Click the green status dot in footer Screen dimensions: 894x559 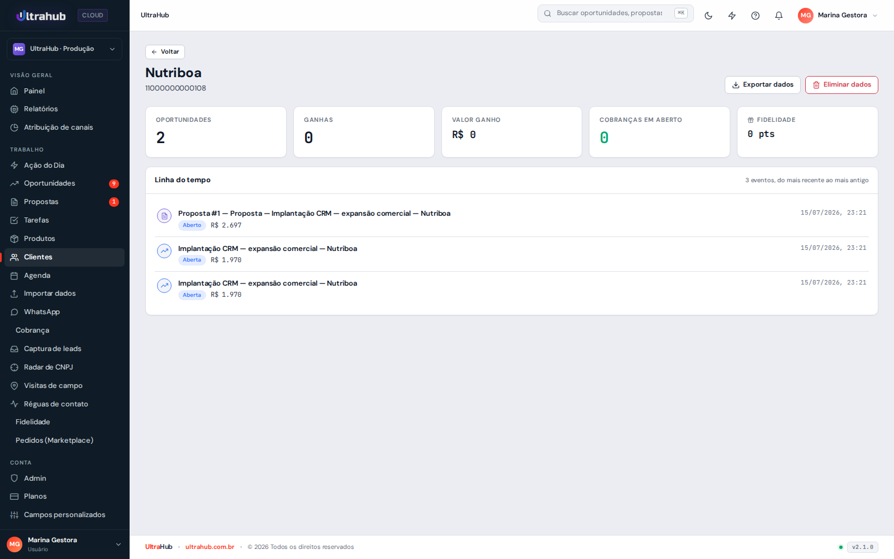point(840,547)
